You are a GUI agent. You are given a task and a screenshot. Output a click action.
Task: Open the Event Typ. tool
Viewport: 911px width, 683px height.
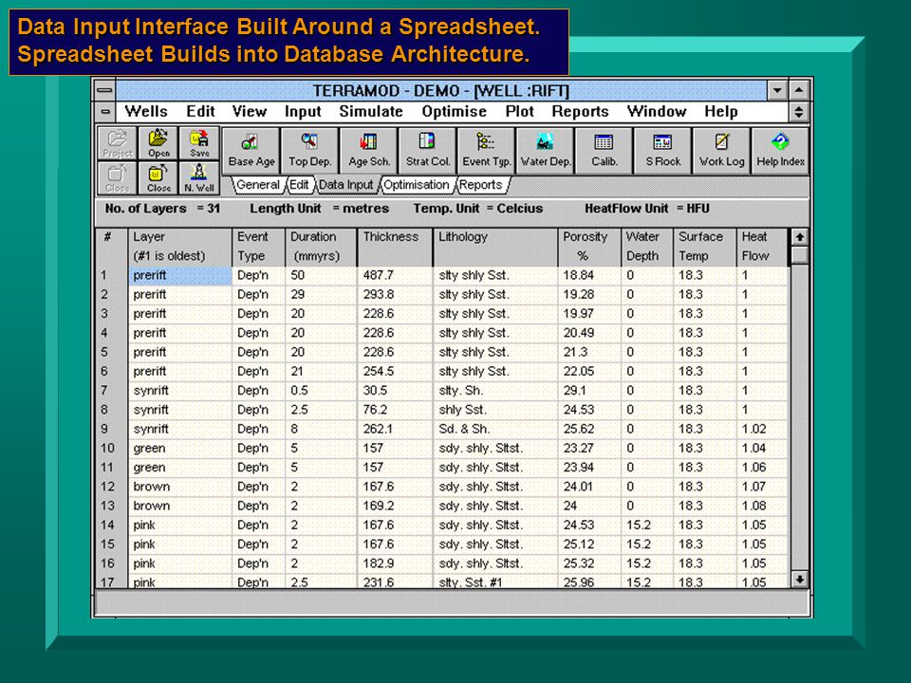point(486,151)
